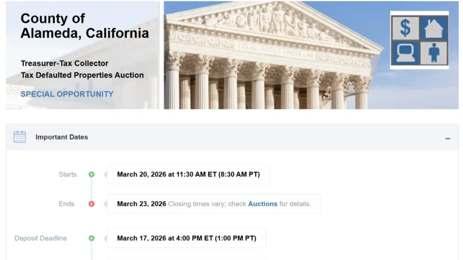The height and width of the screenshot is (260, 463).
Task: Click the Deposit Deadline label
Action: click(41, 238)
